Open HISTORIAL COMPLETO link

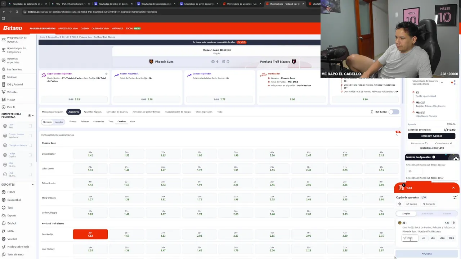(432, 148)
